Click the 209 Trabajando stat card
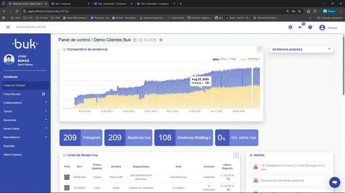The height and width of the screenshot is (193, 345). tap(81, 138)
